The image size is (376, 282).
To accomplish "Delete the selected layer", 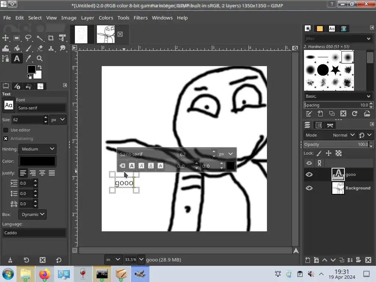I will pyautogui.click(x=368, y=260).
